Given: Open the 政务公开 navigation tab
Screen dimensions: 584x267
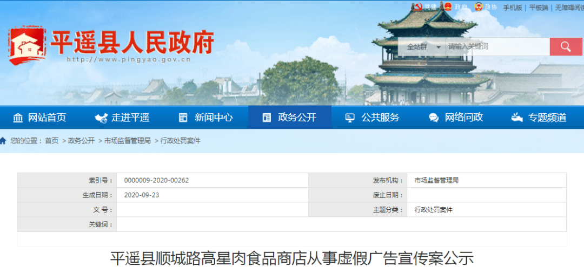Looking at the screenshot, I should 290,118.
